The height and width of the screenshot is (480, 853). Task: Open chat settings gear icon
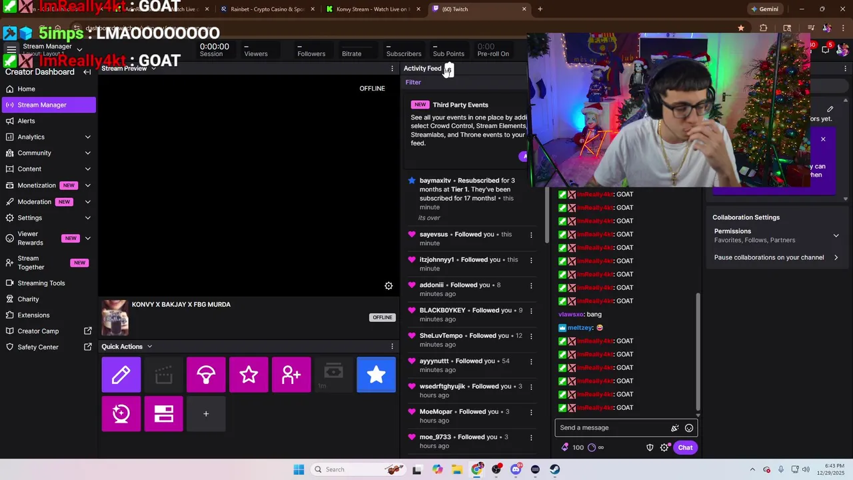664,447
